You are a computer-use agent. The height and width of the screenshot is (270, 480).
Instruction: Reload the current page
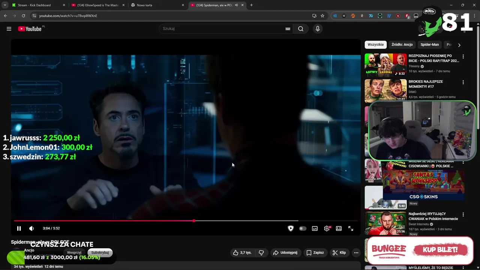tap(23, 16)
